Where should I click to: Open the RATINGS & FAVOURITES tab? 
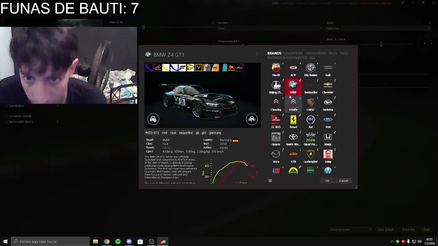pos(287,58)
